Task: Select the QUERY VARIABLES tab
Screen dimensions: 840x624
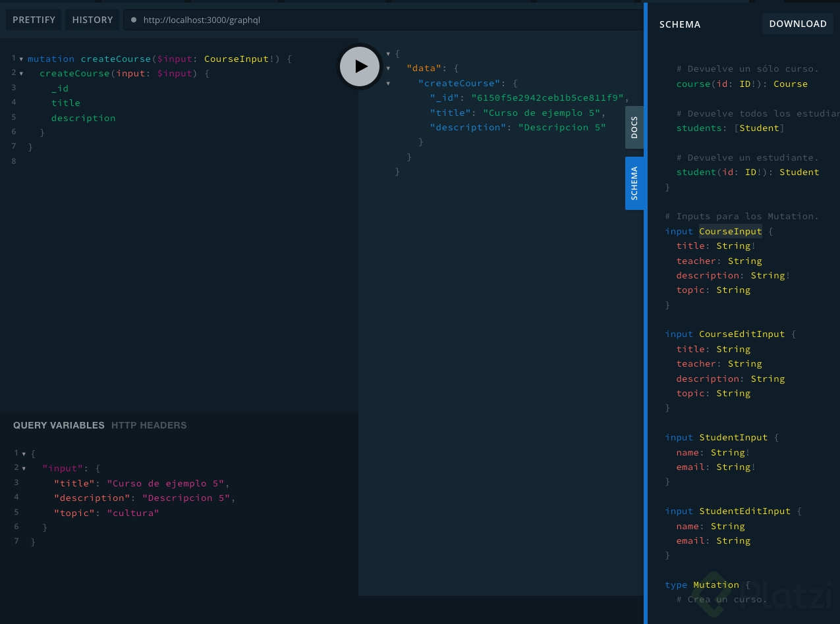Action: tap(59, 425)
